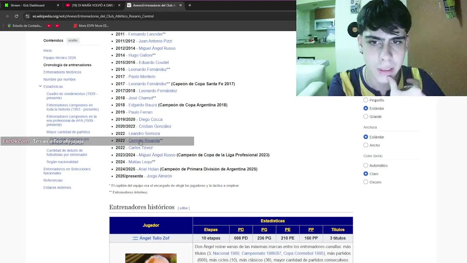The height and width of the screenshot is (263, 467).
Task: Select Estándar width option
Action: point(366,137)
